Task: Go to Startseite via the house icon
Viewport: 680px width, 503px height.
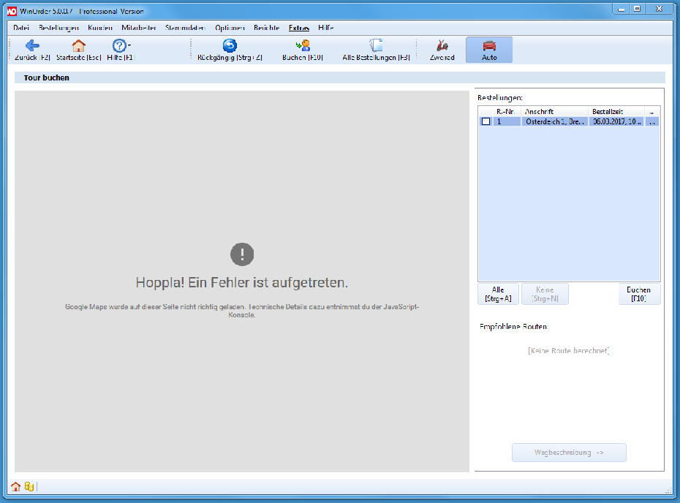Action: [x=78, y=46]
